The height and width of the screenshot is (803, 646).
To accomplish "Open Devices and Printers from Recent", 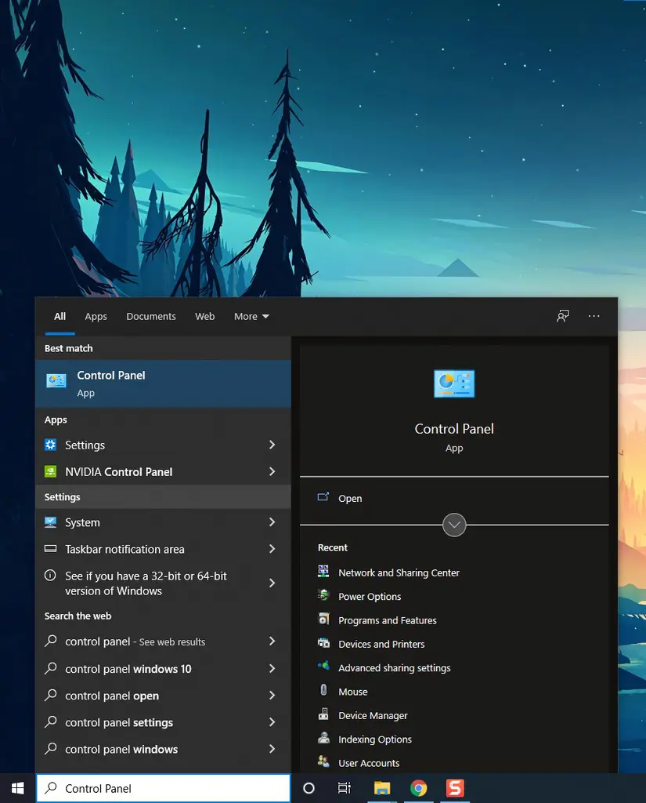I will click(x=381, y=645).
